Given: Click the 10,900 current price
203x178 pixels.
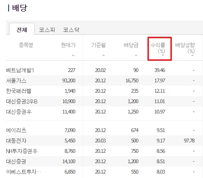Looking at the screenshot, I should 69,101.
